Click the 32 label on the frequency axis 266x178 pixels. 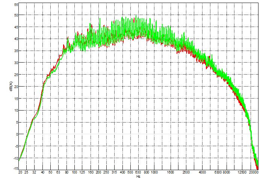[35, 172]
